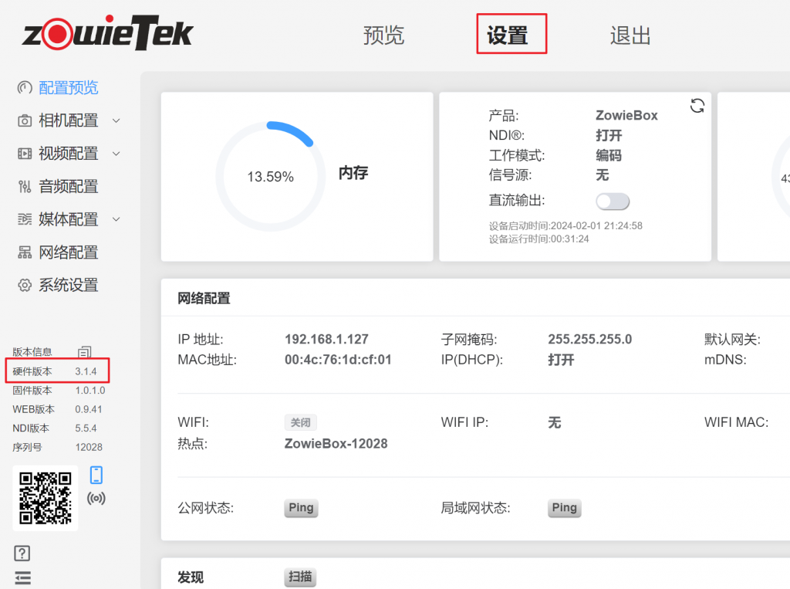Click the QR code image
Viewport: 790px width, 589px height.
46,498
